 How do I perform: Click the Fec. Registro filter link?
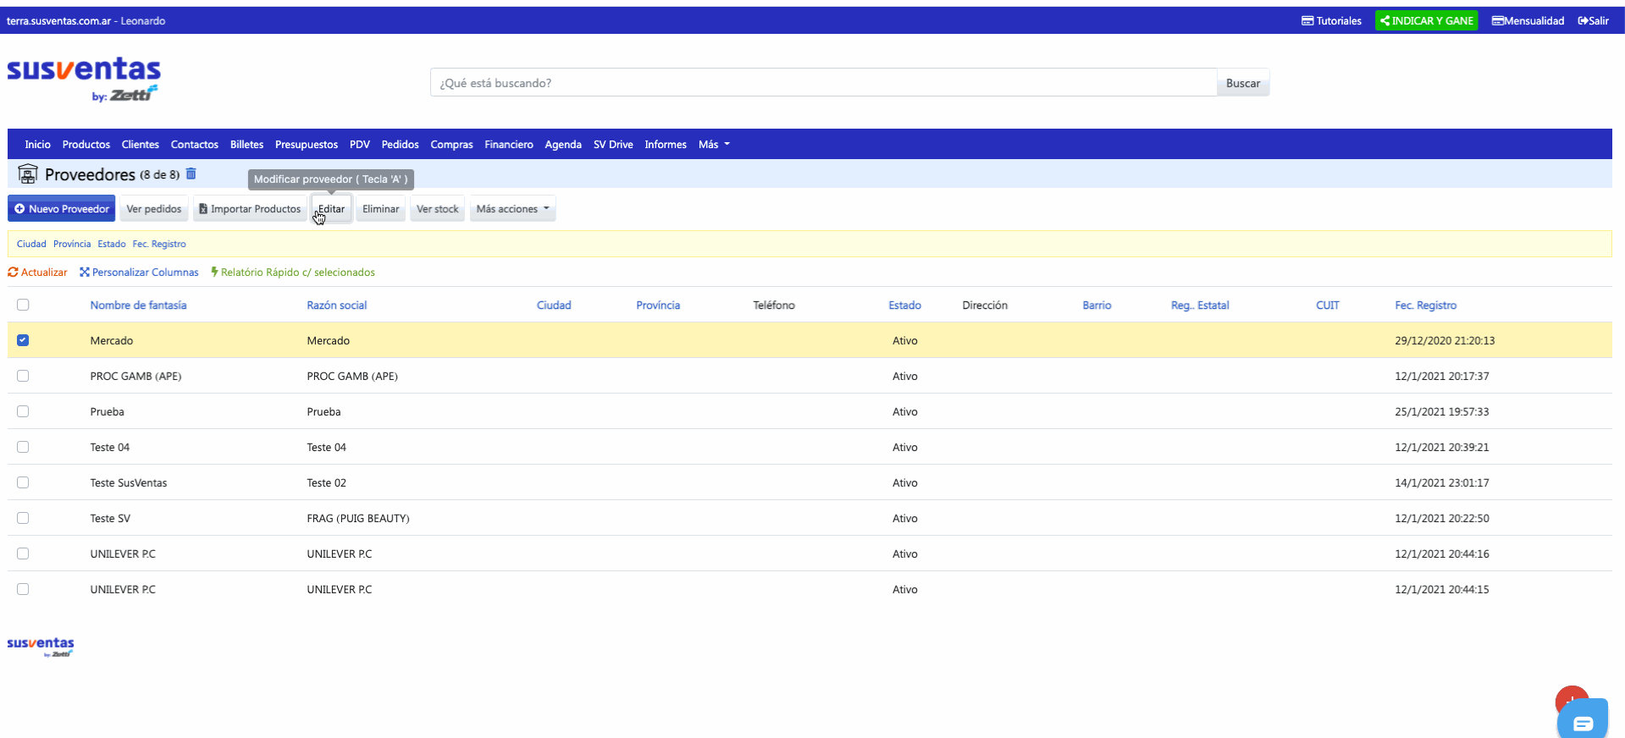click(159, 244)
